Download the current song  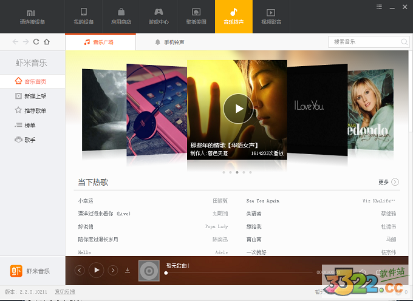point(128,270)
